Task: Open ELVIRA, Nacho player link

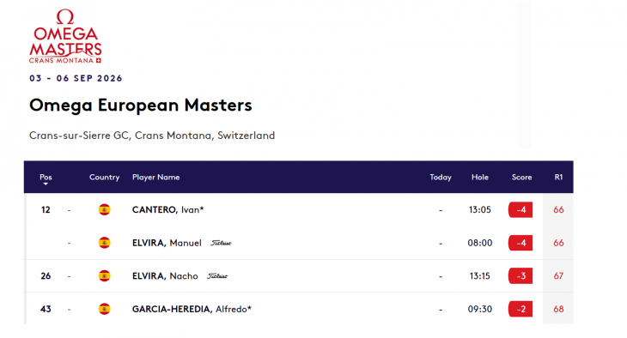Action: point(165,276)
